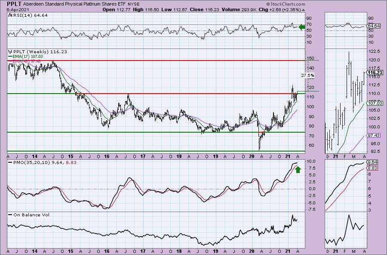Image resolution: width=387 pixels, height=255 pixels.
Task: Click the 150 level on the weekly price axis
Action: [310, 58]
